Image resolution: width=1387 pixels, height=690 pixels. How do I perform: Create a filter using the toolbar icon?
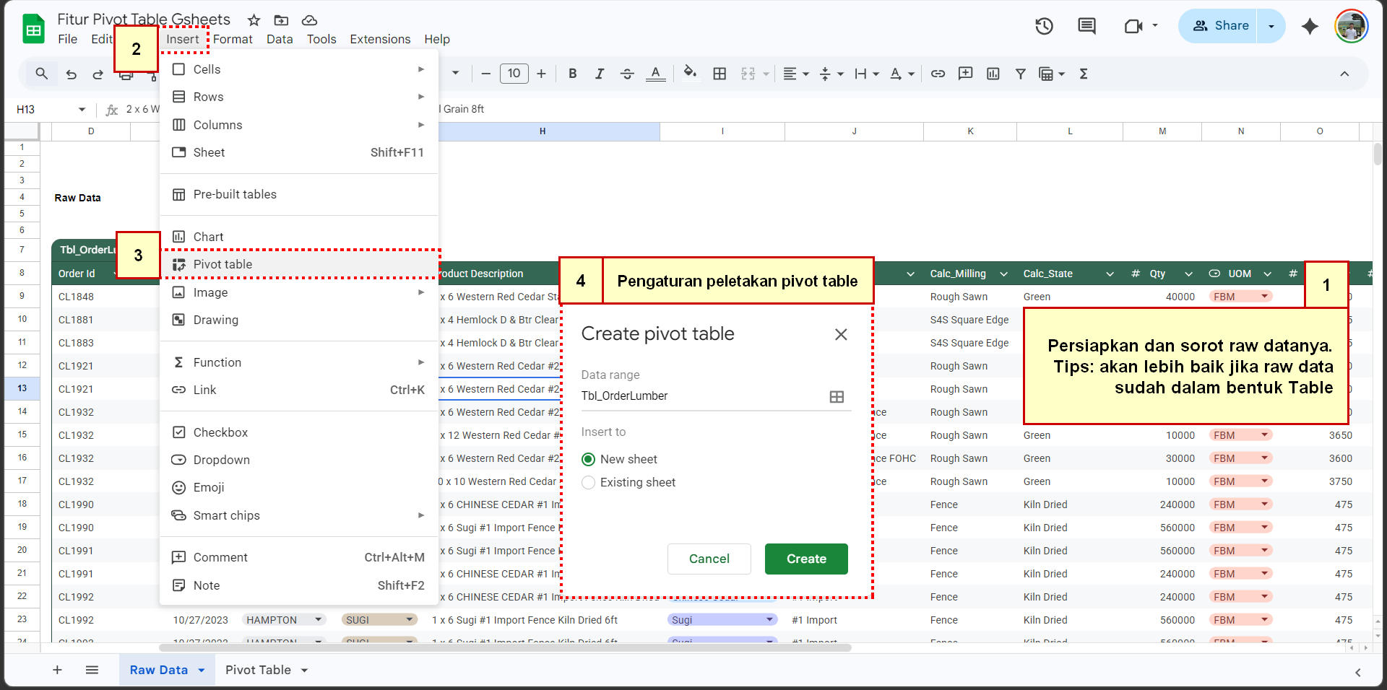(x=1020, y=74)
